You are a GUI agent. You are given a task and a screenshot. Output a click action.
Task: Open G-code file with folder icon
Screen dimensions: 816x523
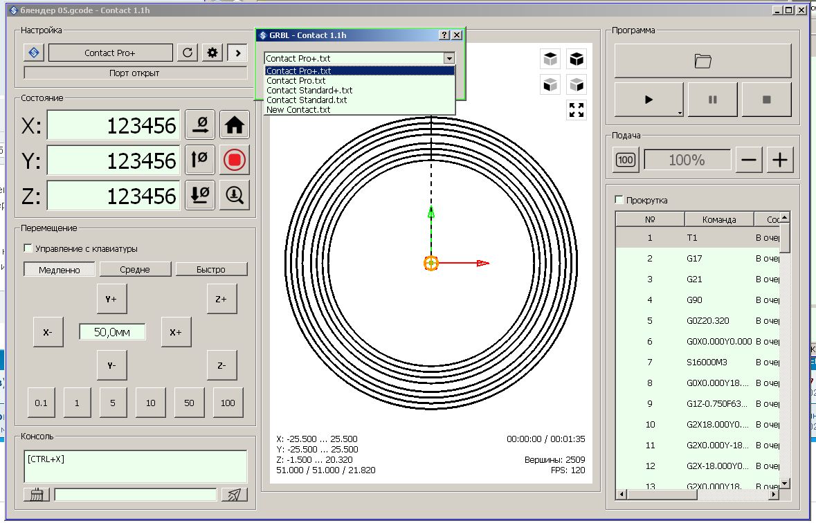point(702,61)
